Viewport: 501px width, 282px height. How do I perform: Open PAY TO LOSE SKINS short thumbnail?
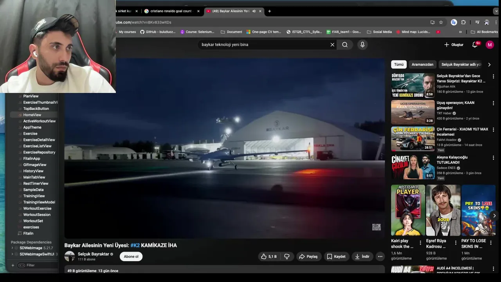(478, 210)
